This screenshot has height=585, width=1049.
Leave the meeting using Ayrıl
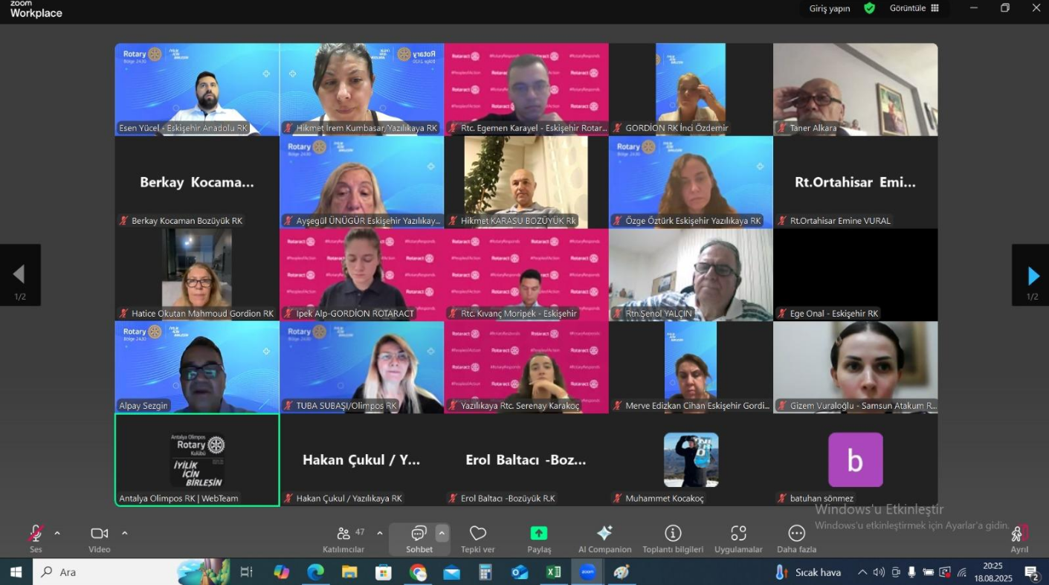pos(1019,537)
